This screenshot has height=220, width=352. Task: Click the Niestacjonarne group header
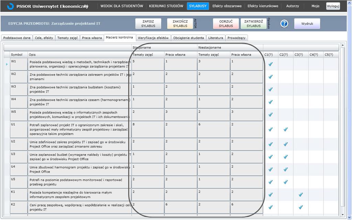tap(230, 47)
